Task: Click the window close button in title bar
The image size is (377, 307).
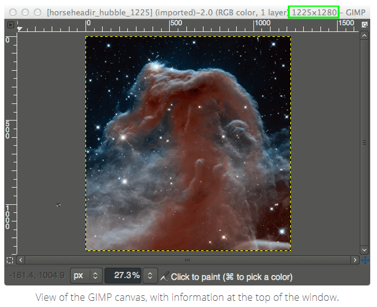Action: tap(13, 12)
